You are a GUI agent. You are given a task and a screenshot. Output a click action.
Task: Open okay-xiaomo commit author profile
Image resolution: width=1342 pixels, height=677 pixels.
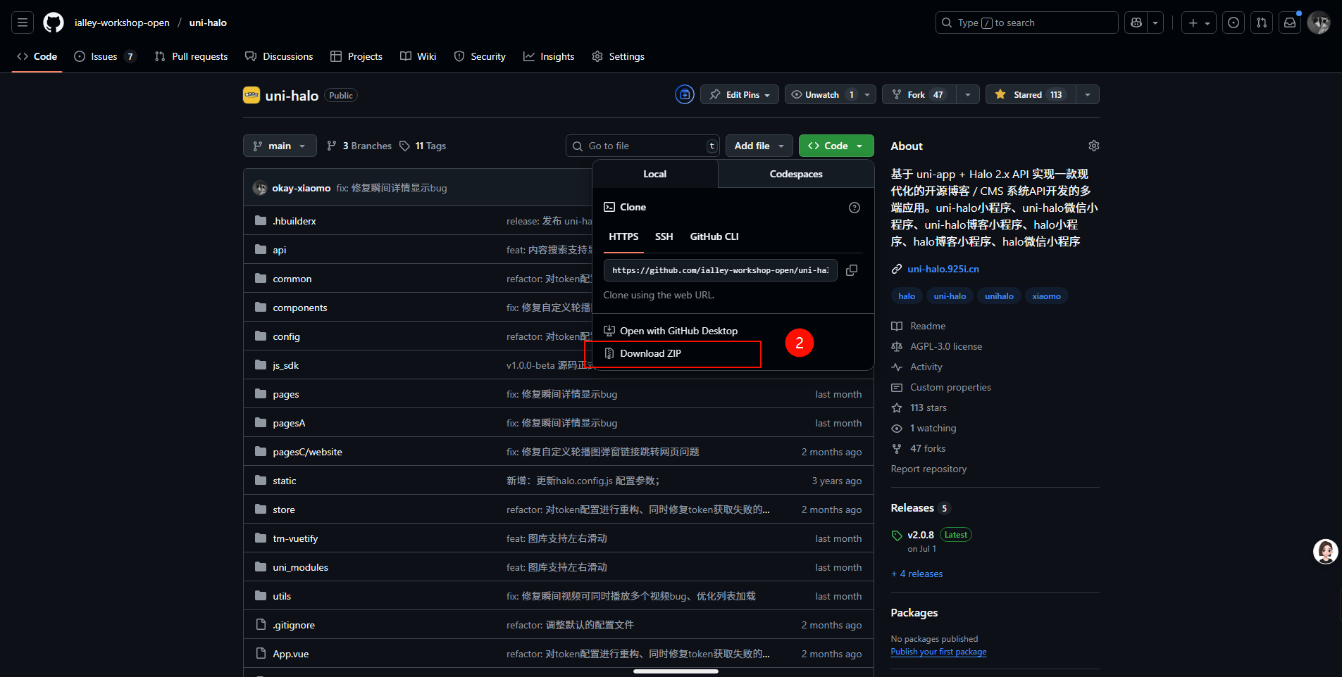[302, 188]
